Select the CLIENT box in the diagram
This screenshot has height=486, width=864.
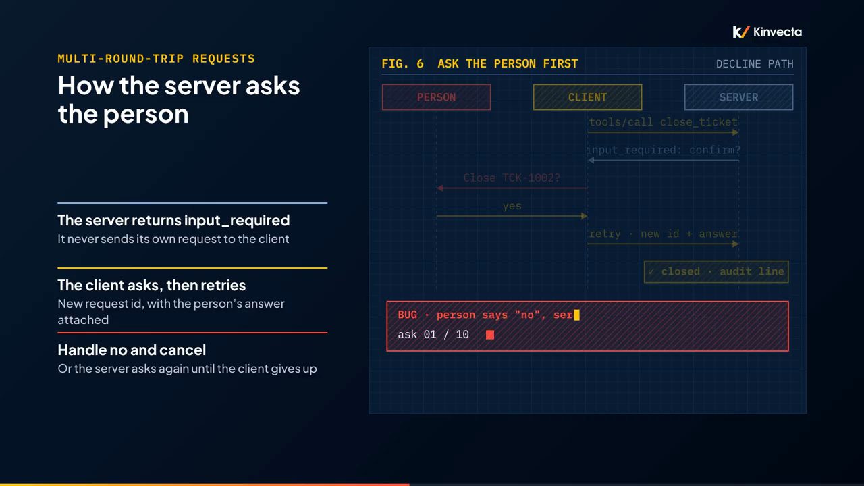coord(587,97)
